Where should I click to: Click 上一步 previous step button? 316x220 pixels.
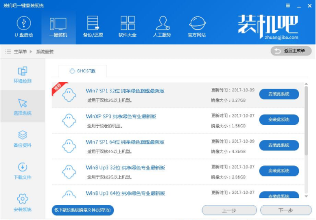(x=229, y=210)
